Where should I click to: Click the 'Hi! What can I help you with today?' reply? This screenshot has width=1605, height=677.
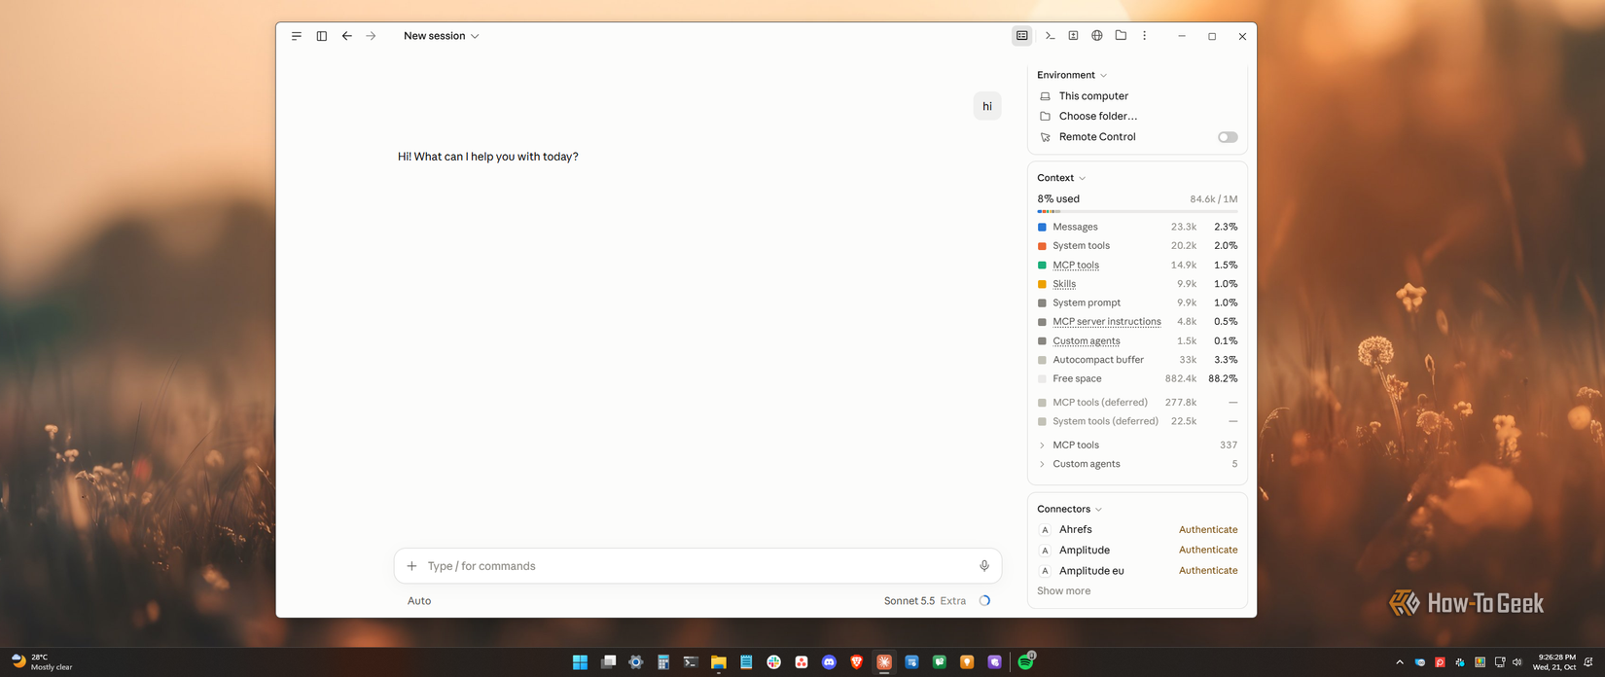pos(487,157)
